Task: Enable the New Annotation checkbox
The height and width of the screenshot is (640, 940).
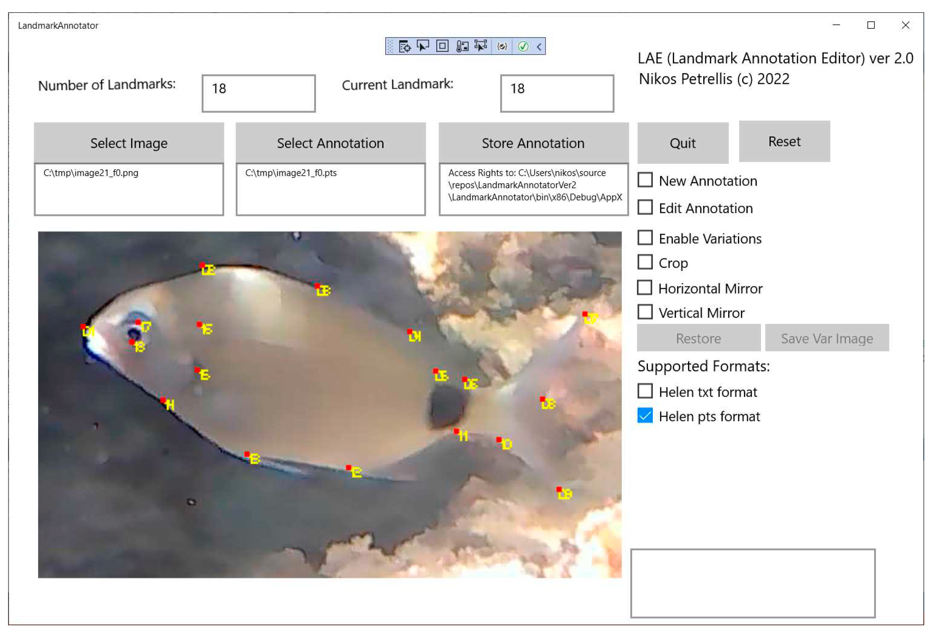Action: pos(645,180)
